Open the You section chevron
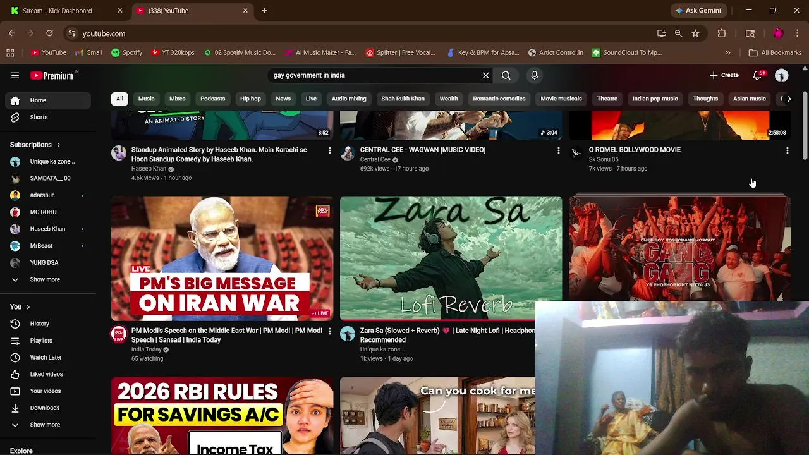The height and width of the screenshot is (455, 809). [28, 307]
